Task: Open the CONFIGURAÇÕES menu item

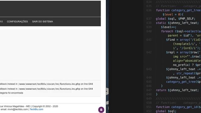Action: point(17,22)
